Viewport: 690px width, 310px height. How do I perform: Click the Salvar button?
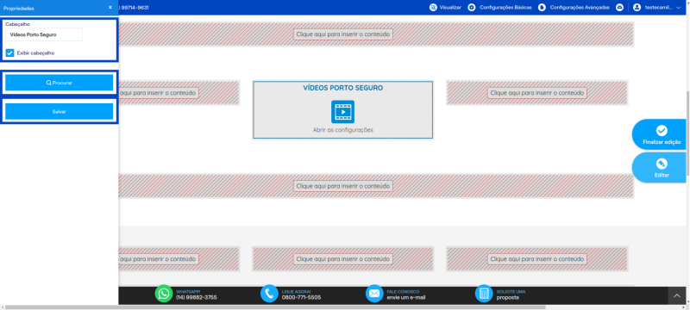[59, 112]
